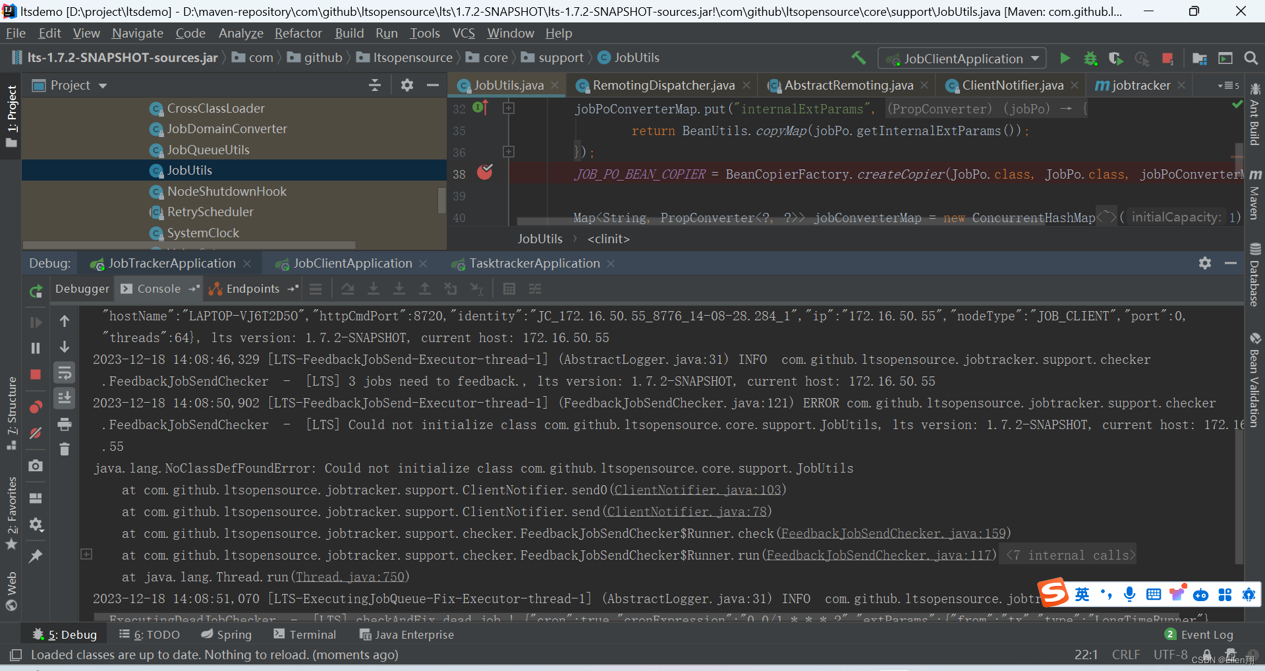The height and width of the screenshot is (671, 1265).
Task: Expand folded stack frames in console gutter
Action: pyautogui.click(x=86, y=554)
